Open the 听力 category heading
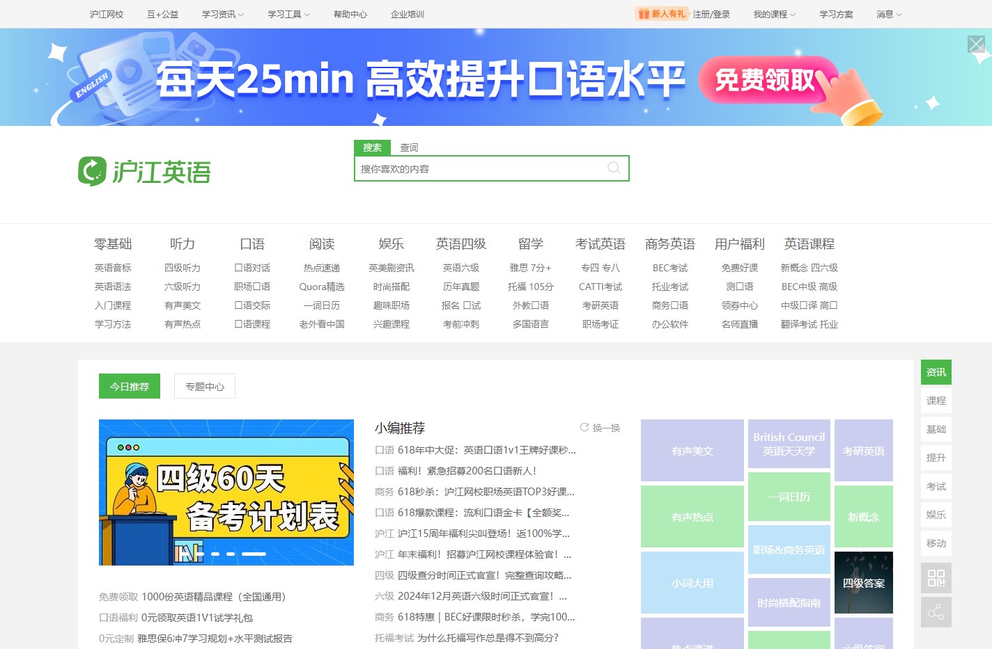The width and height of the screenshot is (992, 649). (183, 243)
